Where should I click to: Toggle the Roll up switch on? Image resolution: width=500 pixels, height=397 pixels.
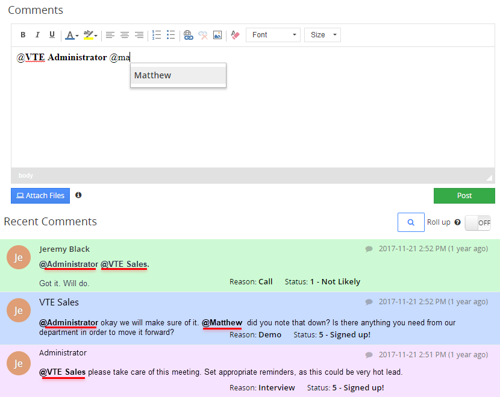(478, 222)
